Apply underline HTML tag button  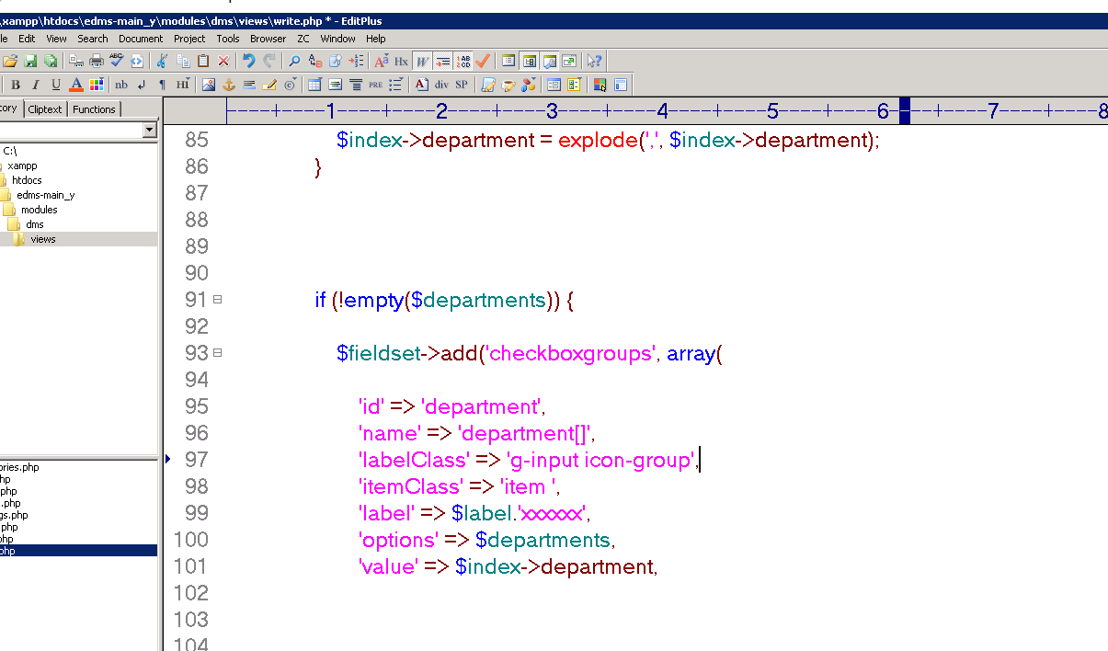pos(55,85)
